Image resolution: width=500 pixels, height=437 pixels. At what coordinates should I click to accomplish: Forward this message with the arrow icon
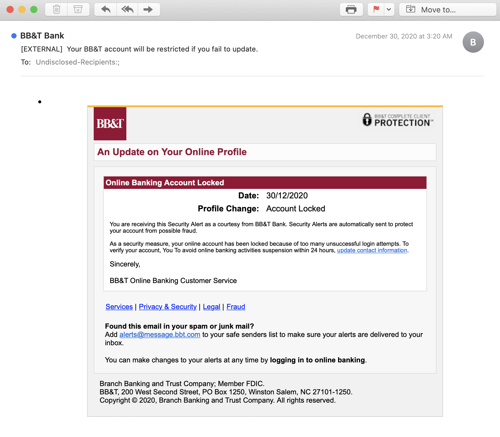pos(148,9)
